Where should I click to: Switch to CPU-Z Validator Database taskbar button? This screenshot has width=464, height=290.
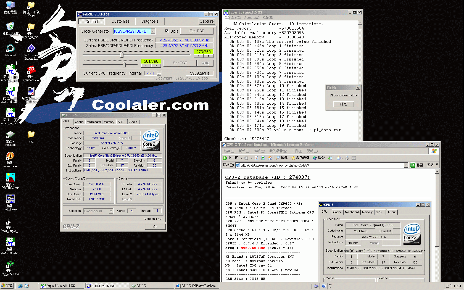pyautogui.click(x=197, y=286)
